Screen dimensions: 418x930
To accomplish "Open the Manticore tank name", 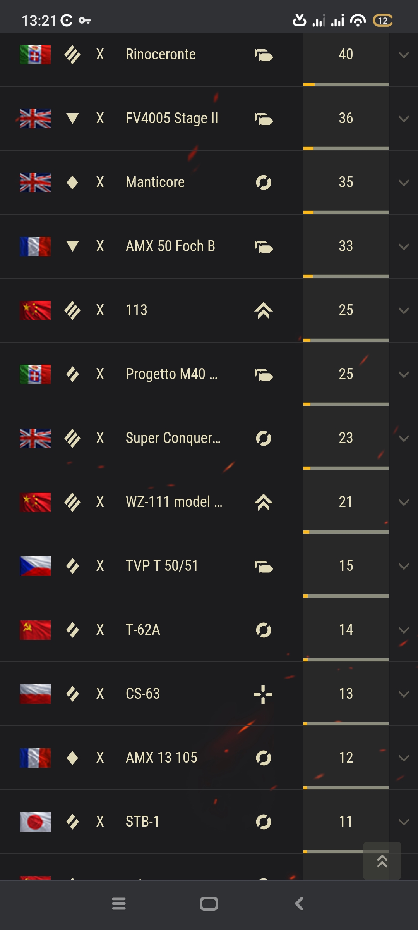I will [x=155, y=182].
